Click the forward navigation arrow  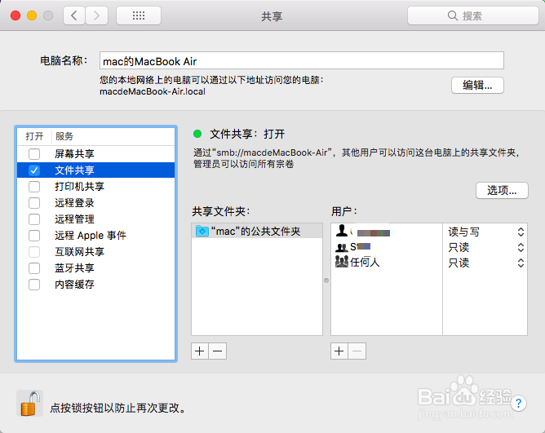point(96,15)
